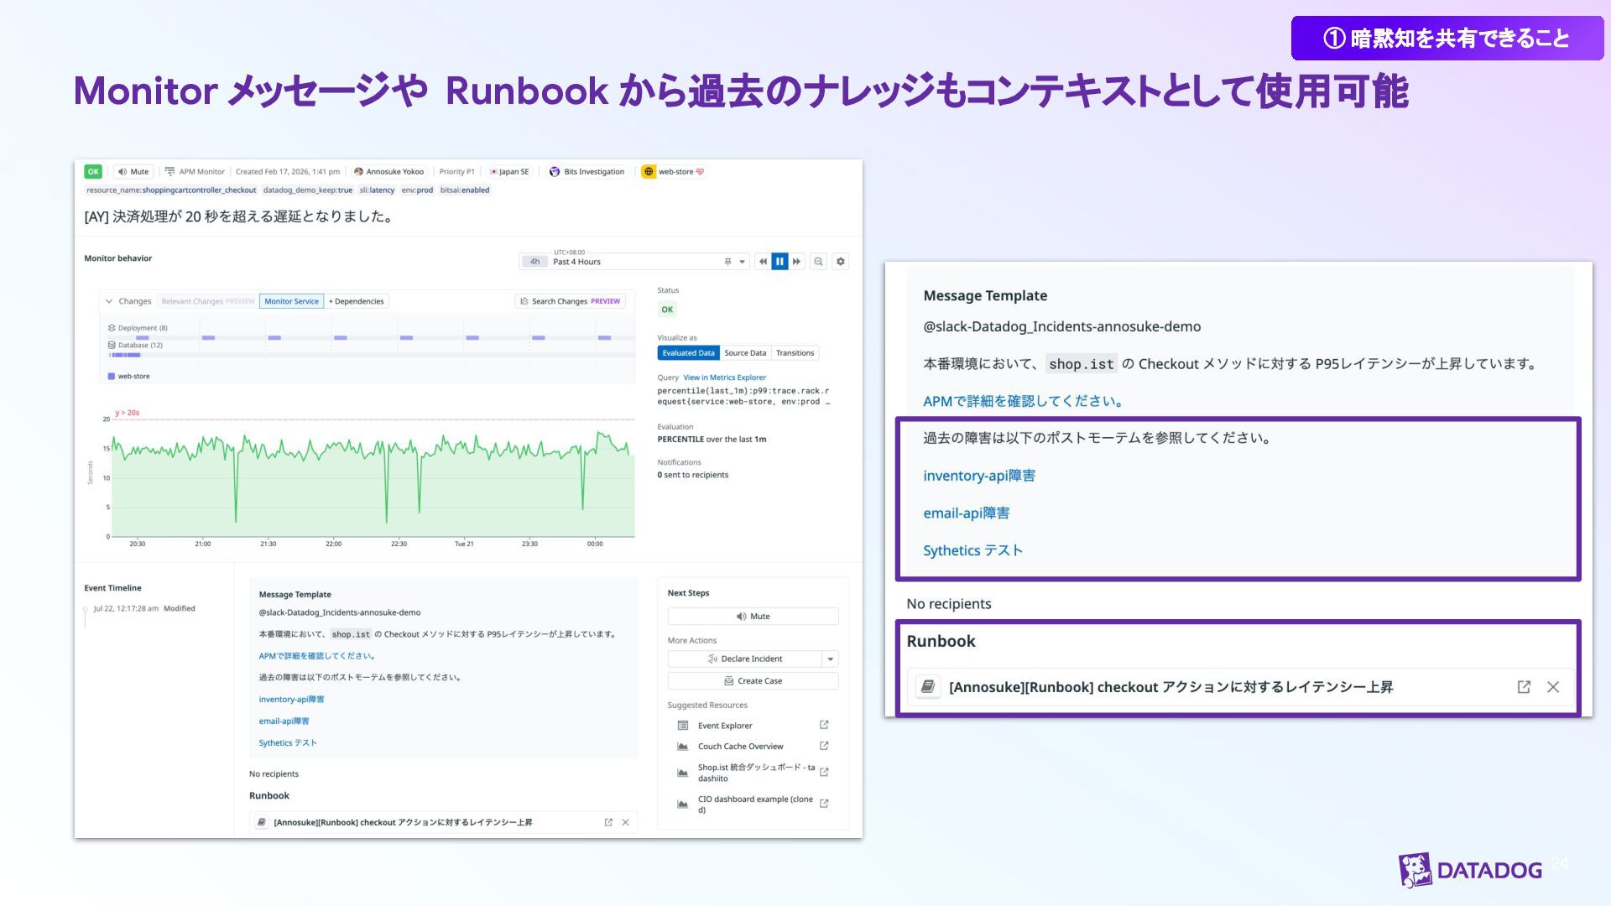Open the Past 4 Hours time range dropdown

[743, 262]
